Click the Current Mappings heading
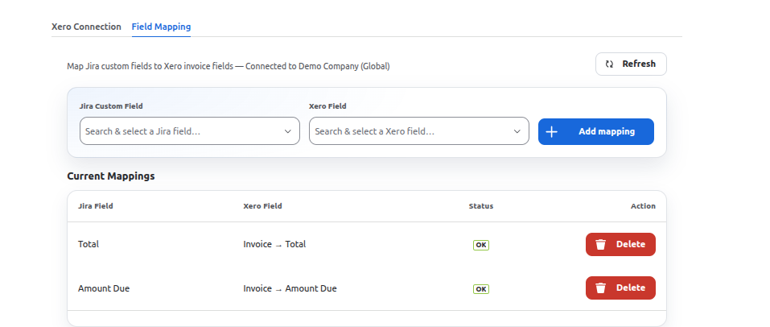The width and height of the screenshot is (770, 327). click(x=111, y=176)
